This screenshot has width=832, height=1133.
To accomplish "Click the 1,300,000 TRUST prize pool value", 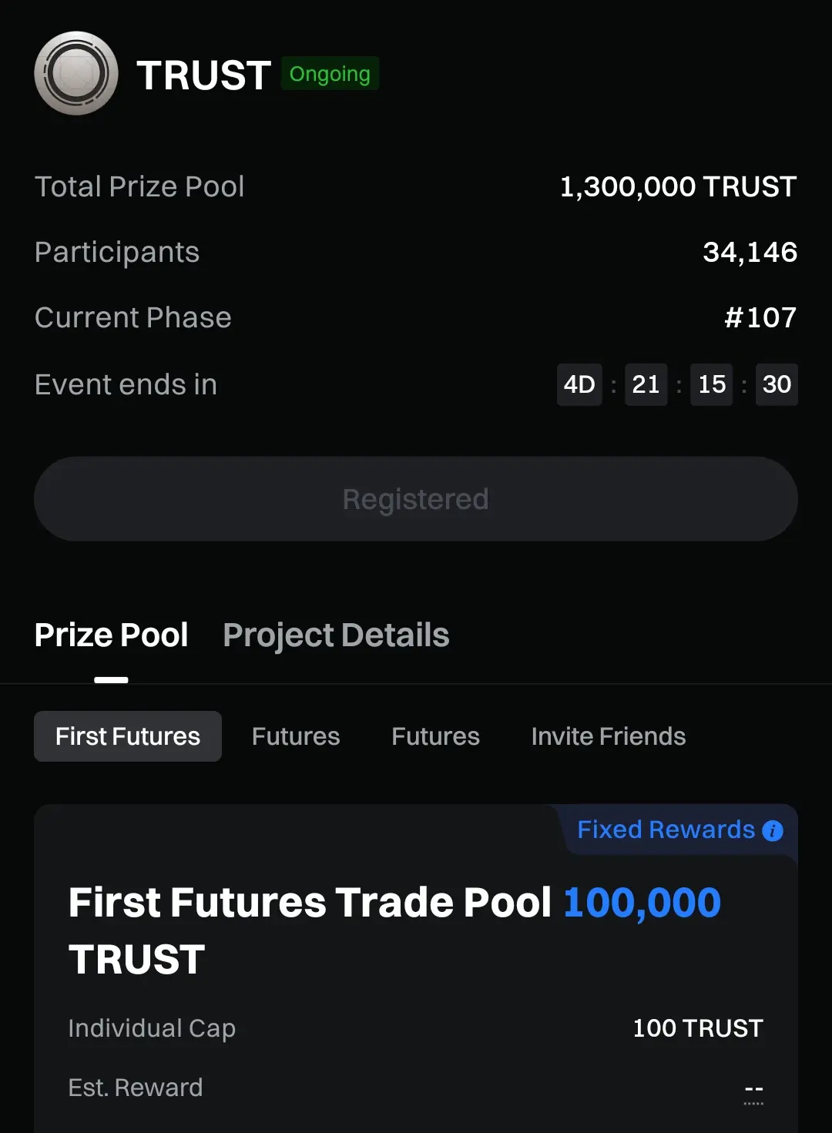I will 678,187.
